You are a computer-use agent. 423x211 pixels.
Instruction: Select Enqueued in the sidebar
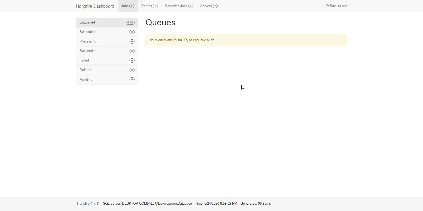click(x=88, y=22)
